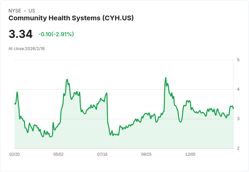Image resolution: width=249 pixels, height=172 pixels.
Task: Click the May chart peak near 4.3
Action: pos(67,79)
